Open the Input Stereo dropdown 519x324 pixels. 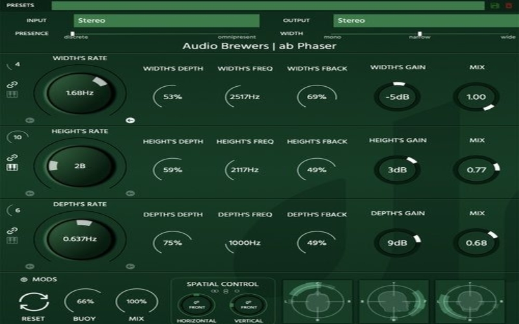pos(167,21)
